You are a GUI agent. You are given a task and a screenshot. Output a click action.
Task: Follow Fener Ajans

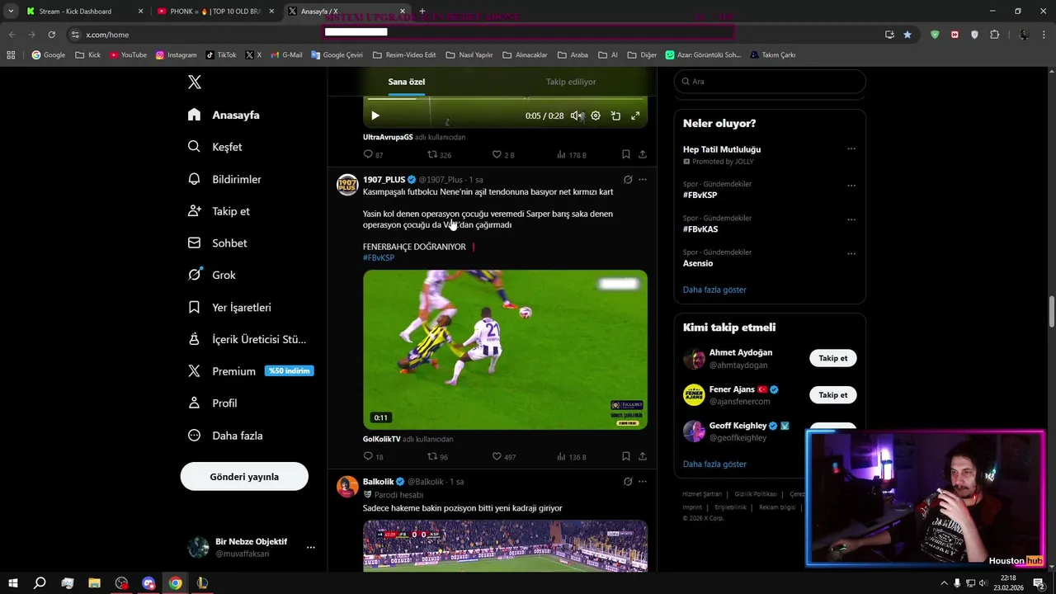click(x=833, y=395)
